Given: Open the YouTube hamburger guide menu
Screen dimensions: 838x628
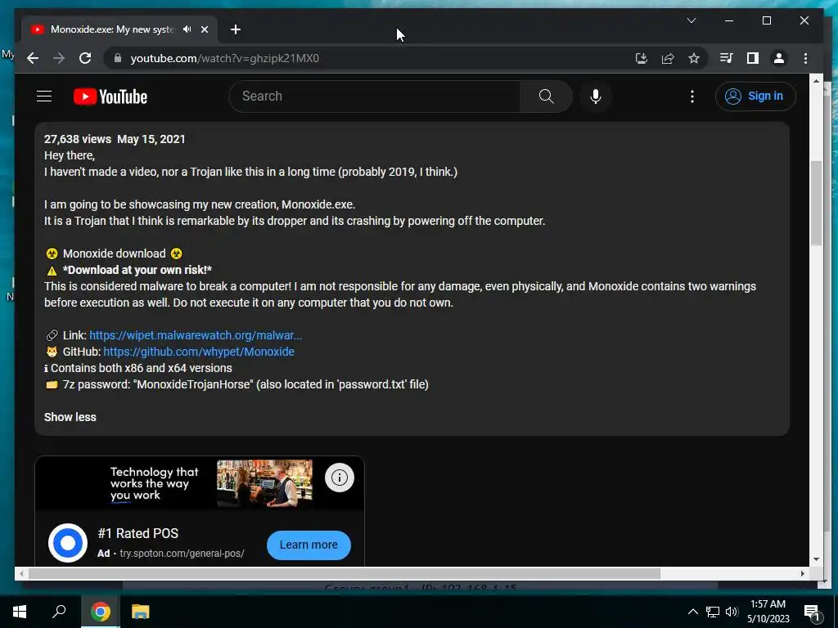Looking at the screenshot, I should (x=44, y=96).
